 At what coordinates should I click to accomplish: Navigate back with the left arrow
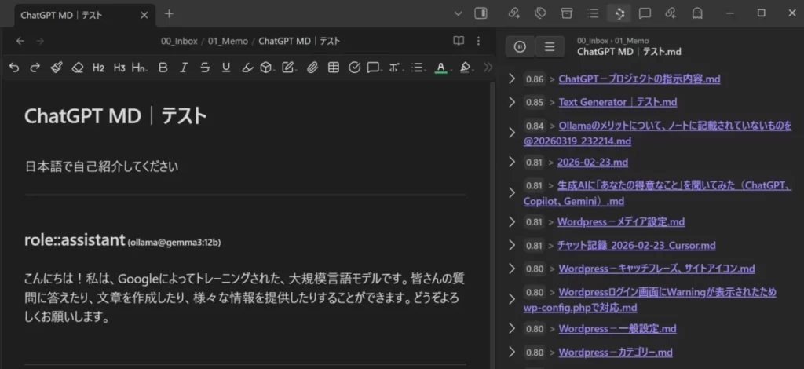click(20, 41)
